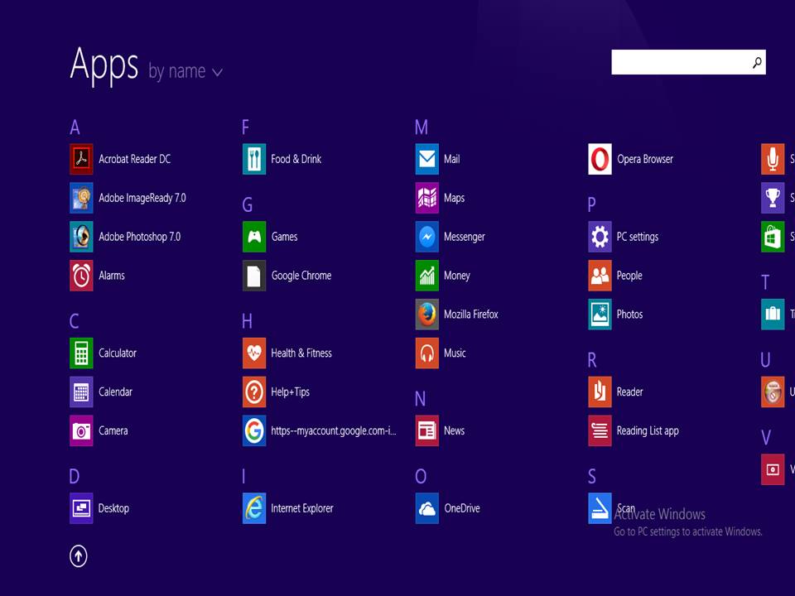Open Adobe Photoshop 7.0 icon
Viewport: 795px width, 596px height.
(x=81, y=237)
